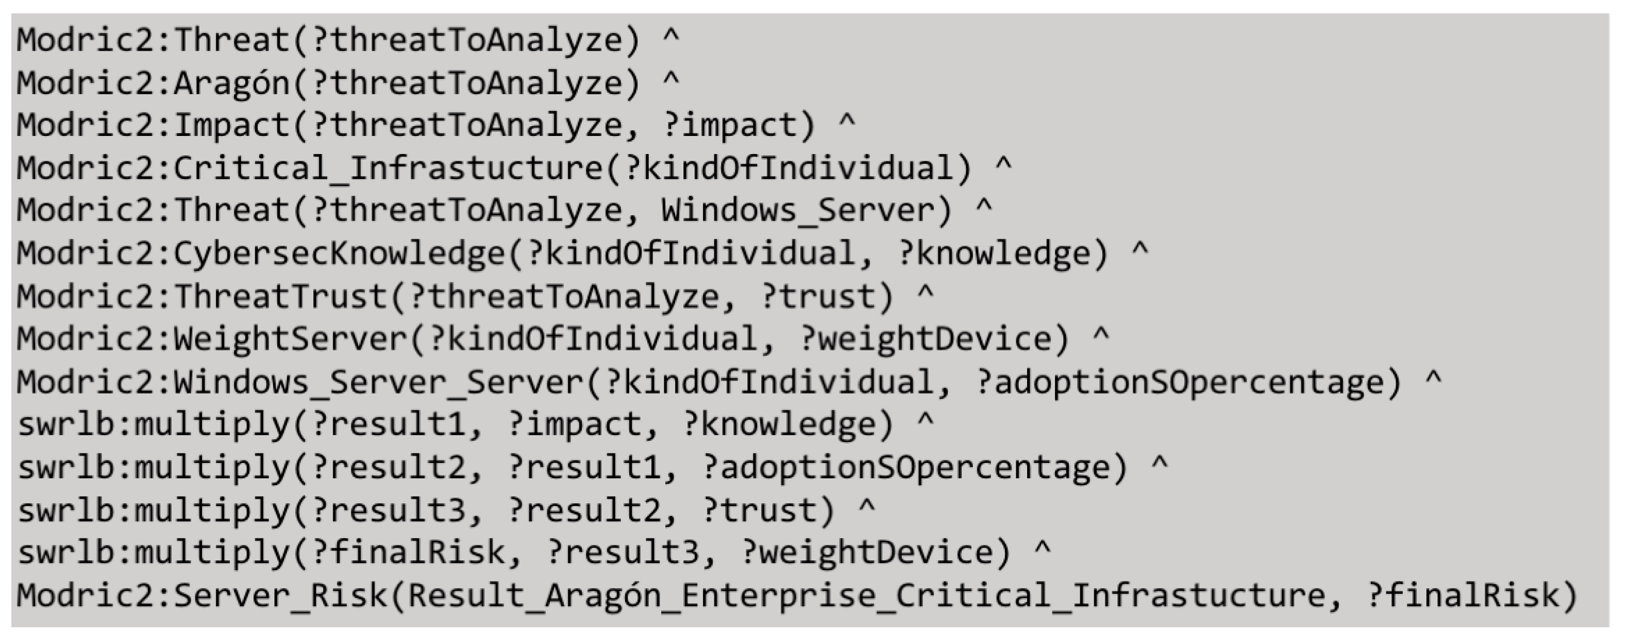Viewport: 1627px width, 634px height.
Task: Click the WeightServer predicate name
Action: tap(290, 339)
